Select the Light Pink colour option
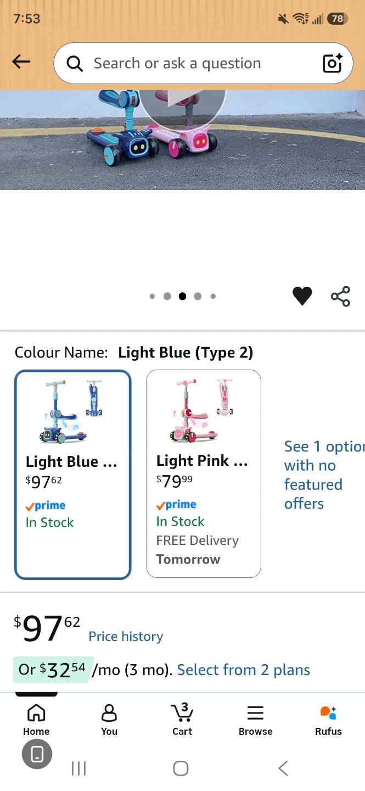Viewport: 365px width, 791px height. tap(203, 474)
